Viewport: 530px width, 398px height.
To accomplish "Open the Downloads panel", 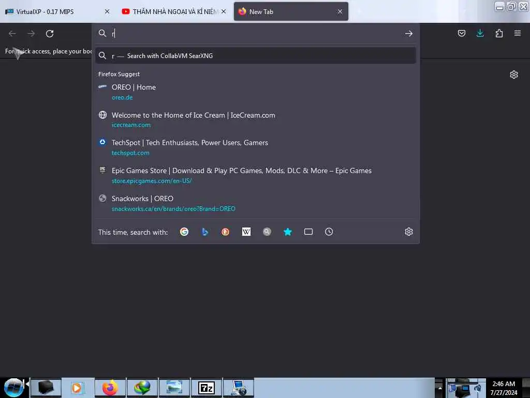I will point(480,33).
